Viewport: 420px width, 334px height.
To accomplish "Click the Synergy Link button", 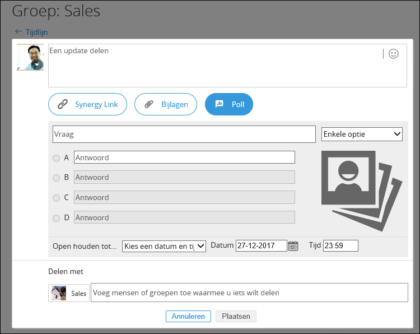I will coord(87,104).
